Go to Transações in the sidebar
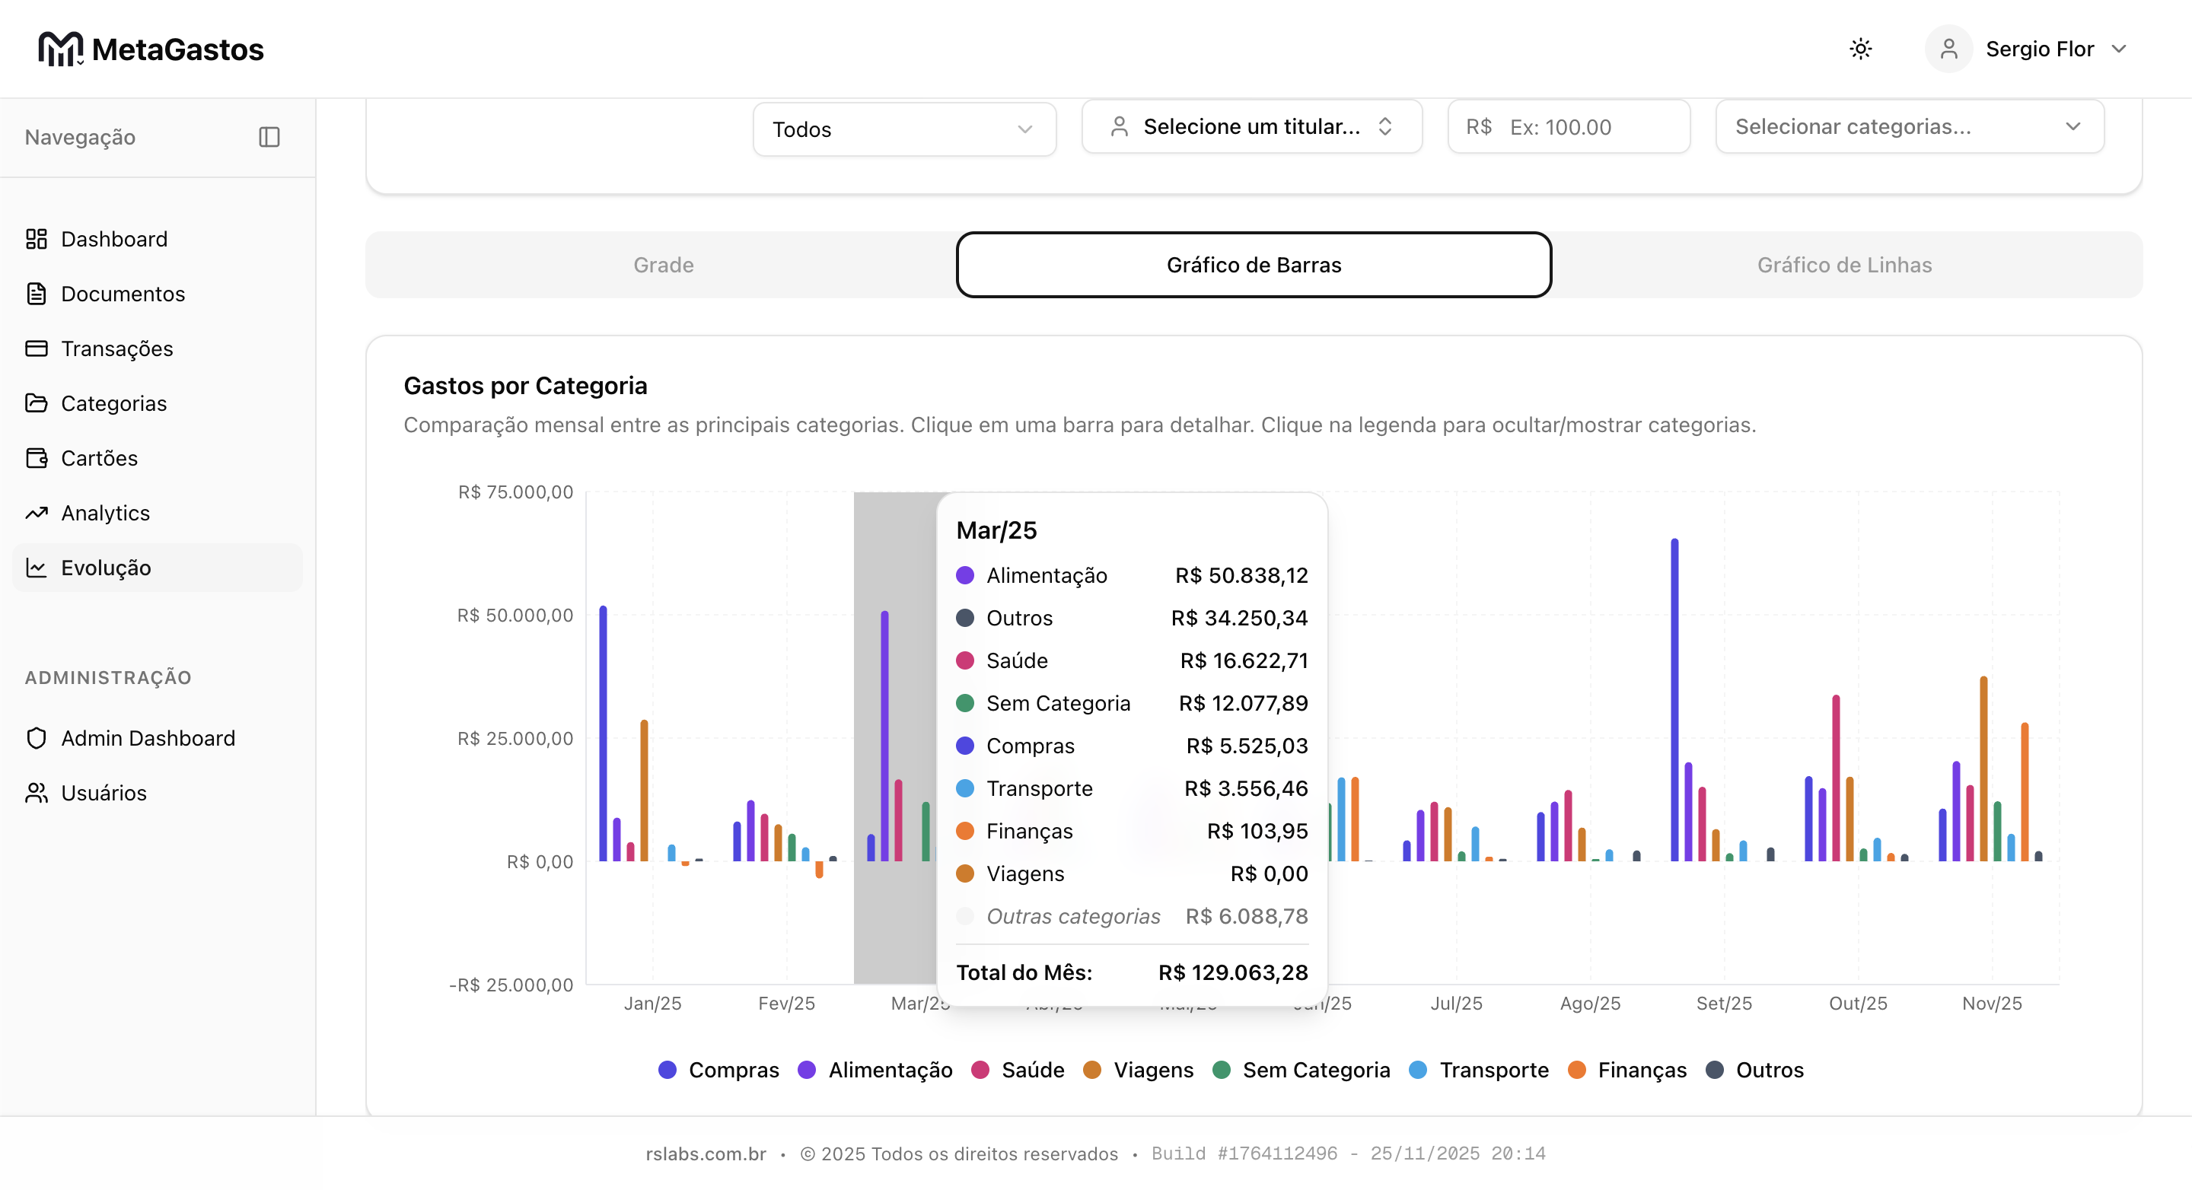The image size is (2192, 1190). click(116, 348)
